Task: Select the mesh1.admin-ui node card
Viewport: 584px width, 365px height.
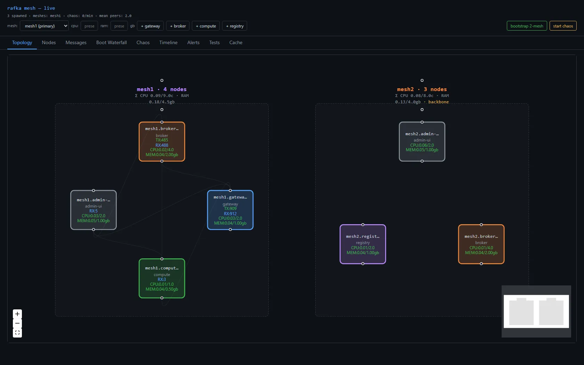Action: pyautogui.click(x=93, y=210)
